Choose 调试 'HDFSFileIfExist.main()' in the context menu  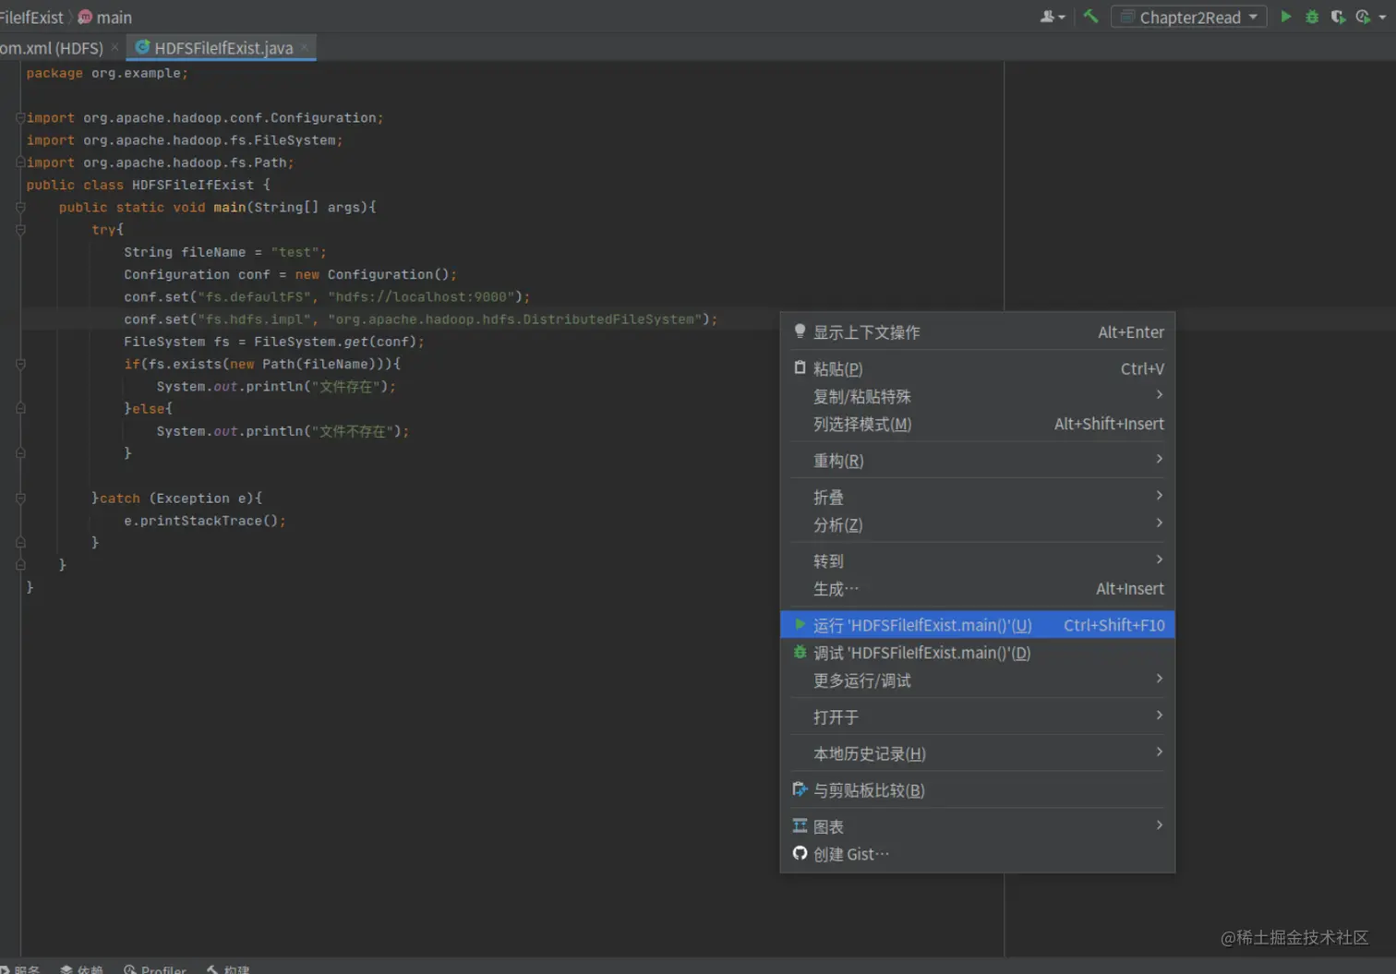point(978,653)
